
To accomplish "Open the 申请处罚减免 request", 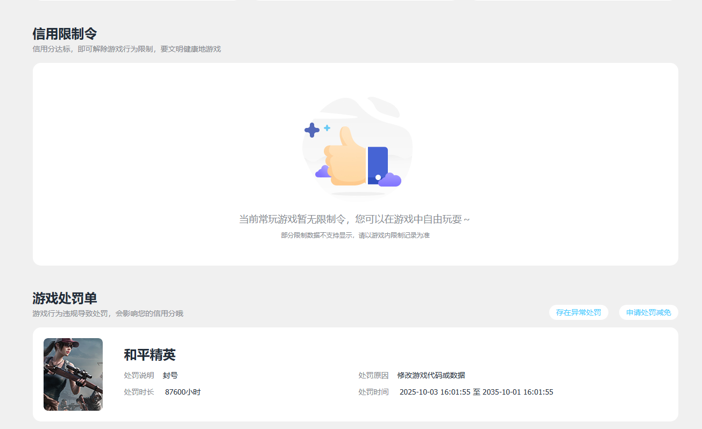I will click(x=648, y=312).
